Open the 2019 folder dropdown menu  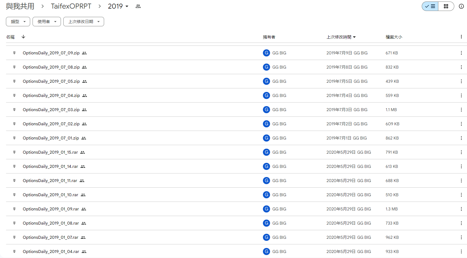(118, 6)
